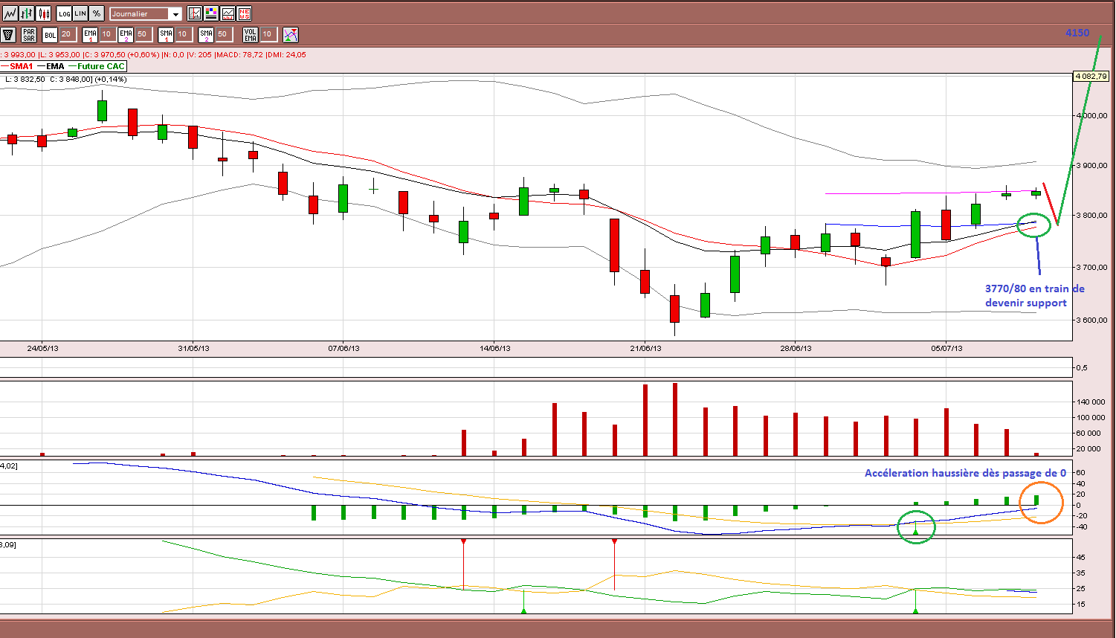Toggle the percent scale button
This screenshot has width=1116, height=638.
tap(97, 13)
